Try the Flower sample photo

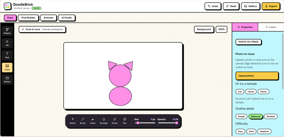pyautogui.click(x=263, y=92)
